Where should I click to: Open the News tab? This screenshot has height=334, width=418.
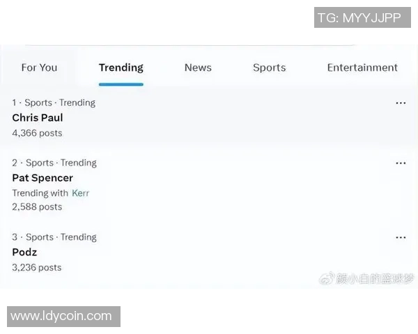[x=198, y=67]
